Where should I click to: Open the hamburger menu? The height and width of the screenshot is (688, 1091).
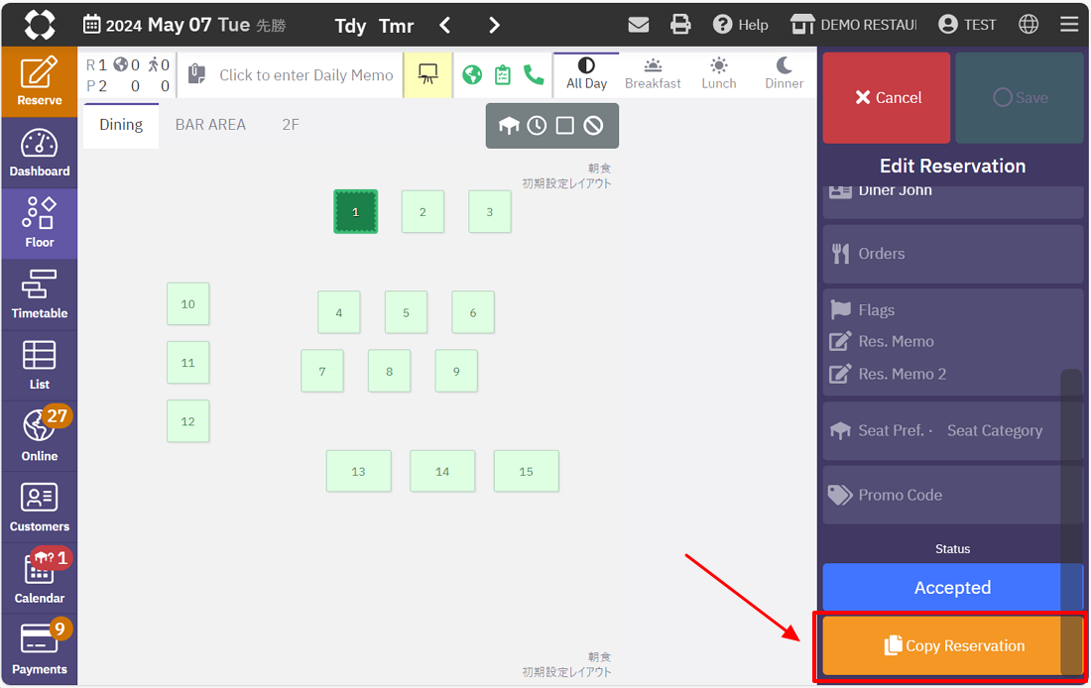click(x=1069, y=25)
